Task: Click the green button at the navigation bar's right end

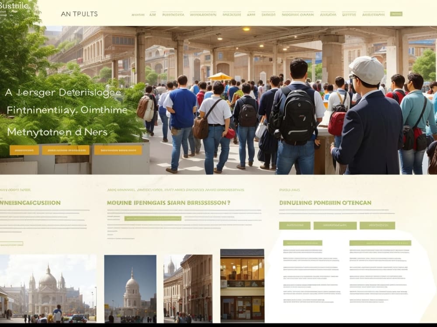Action: pos(398,14)
